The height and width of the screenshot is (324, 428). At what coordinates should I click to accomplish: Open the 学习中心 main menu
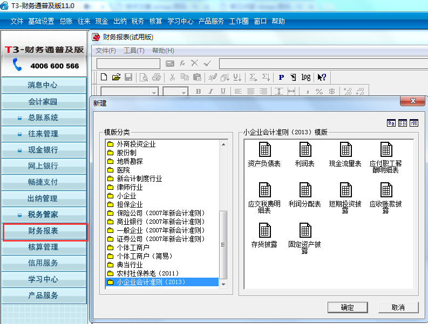(180, 21)
